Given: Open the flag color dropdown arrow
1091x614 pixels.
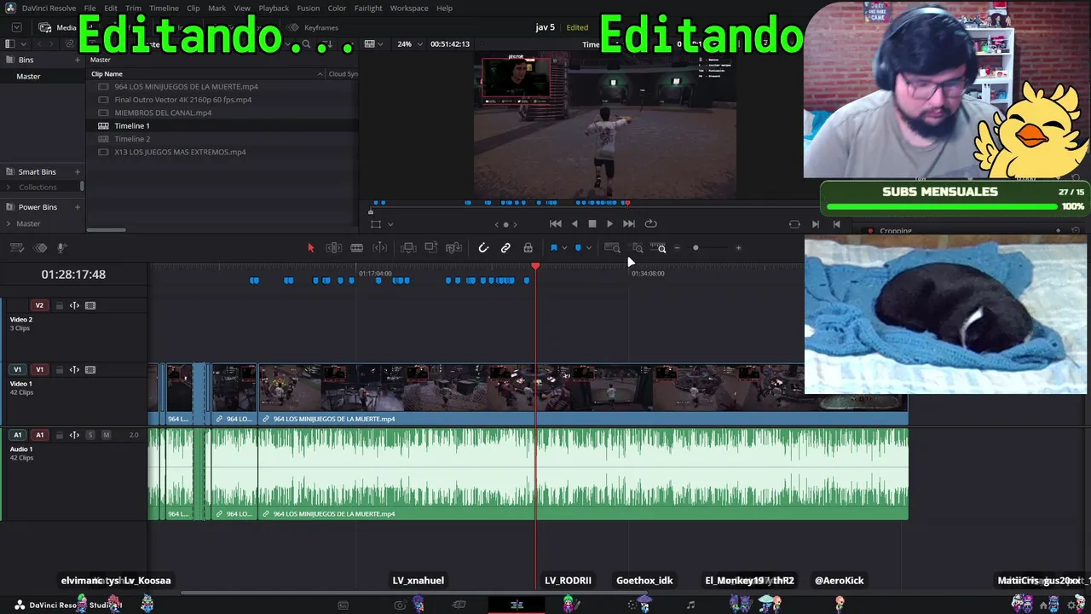Looking at the screenshot, I should 564,248.
